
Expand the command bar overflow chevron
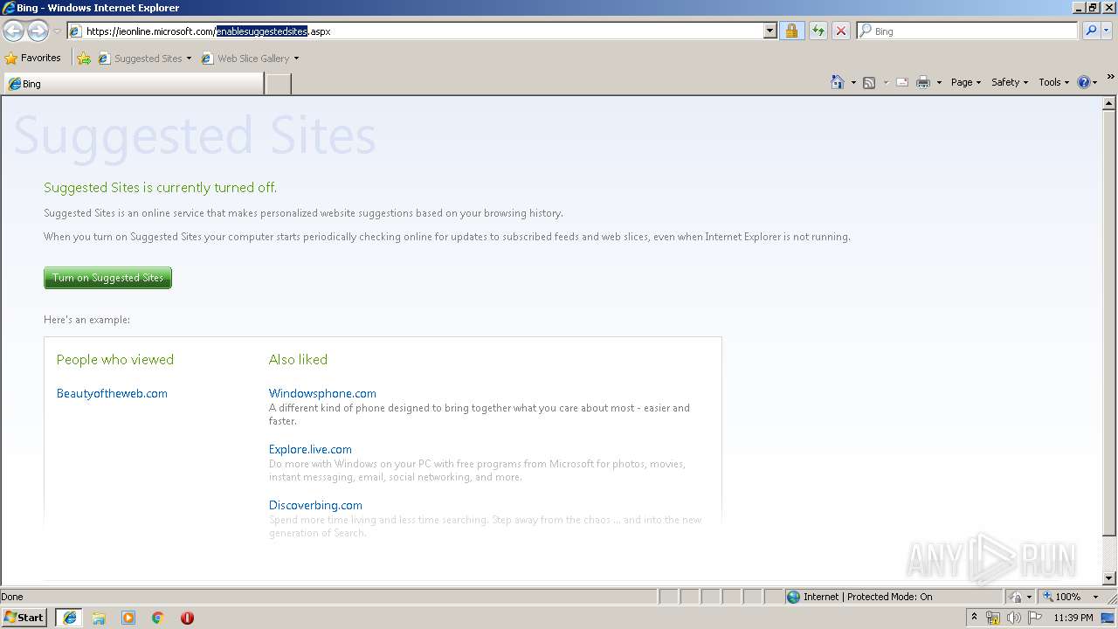(x=1110, y=78)
